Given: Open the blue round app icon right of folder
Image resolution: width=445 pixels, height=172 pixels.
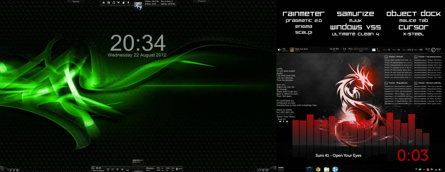Looking at the screenshot, I should (x=335, y=169).
